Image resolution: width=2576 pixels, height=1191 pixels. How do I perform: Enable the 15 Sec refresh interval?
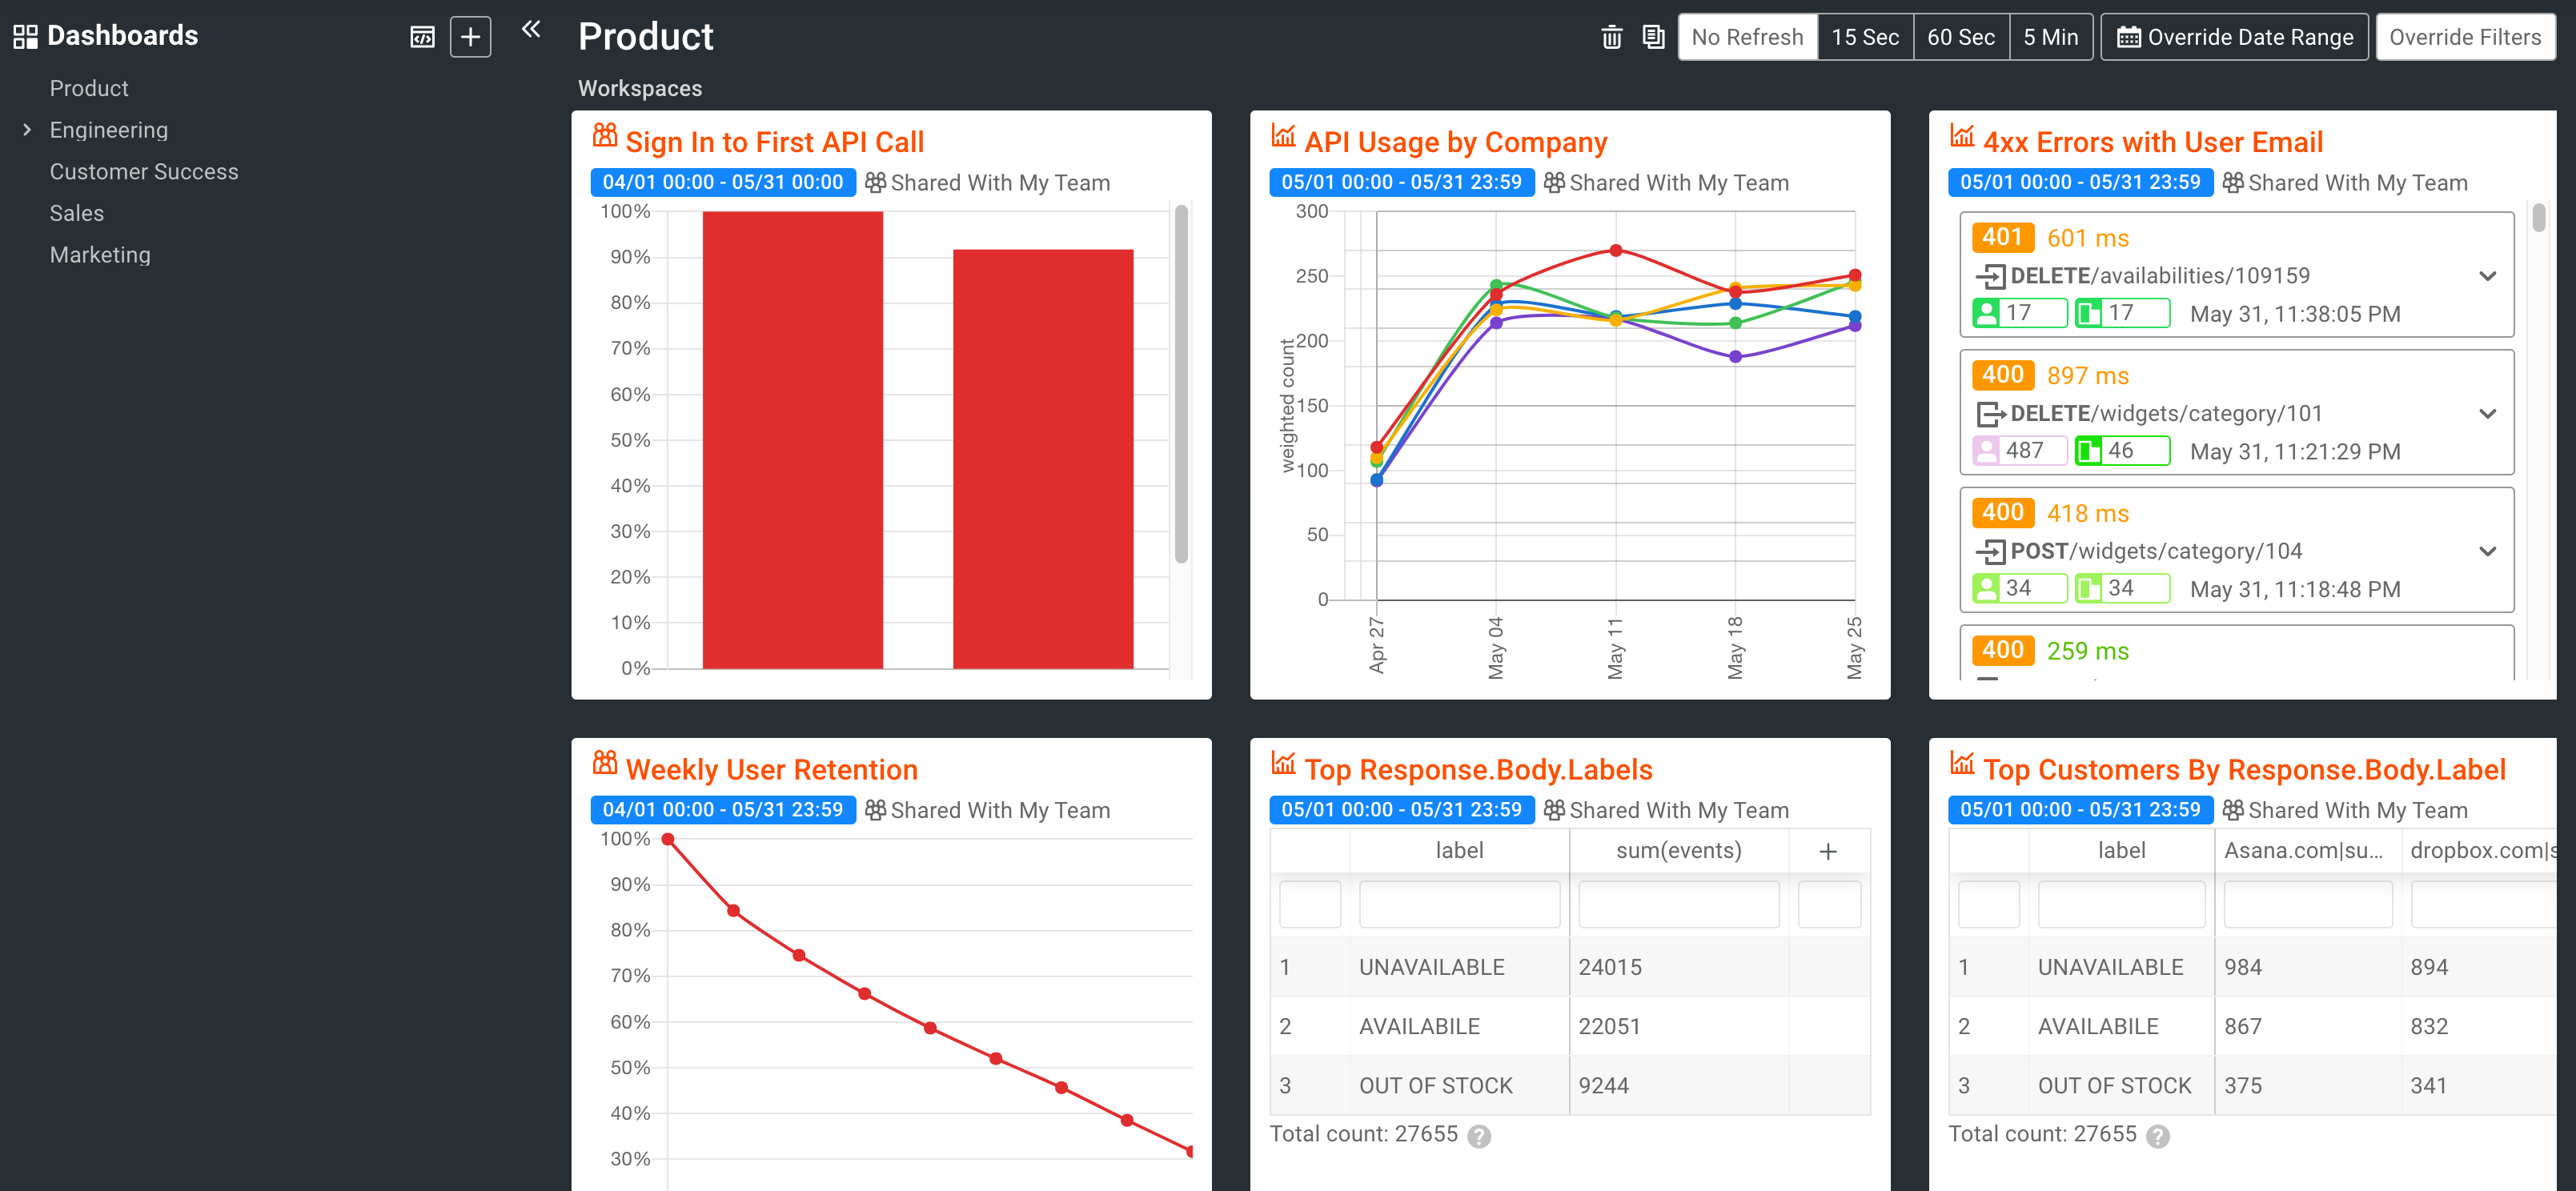point(1864,36)
